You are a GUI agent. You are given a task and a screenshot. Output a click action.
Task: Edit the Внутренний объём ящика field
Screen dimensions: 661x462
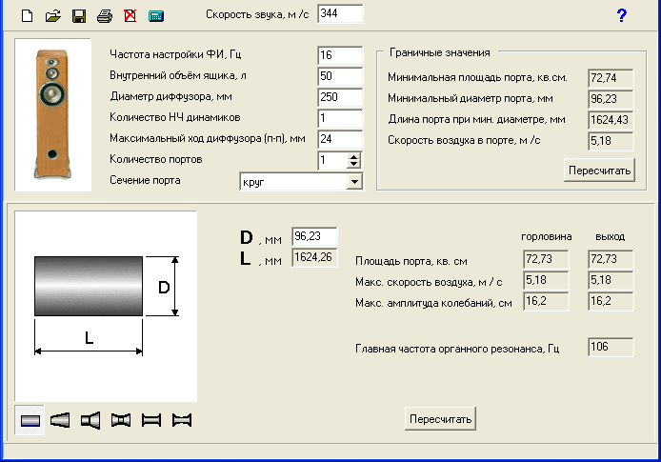pyautogui.click(x=340, y=76)
